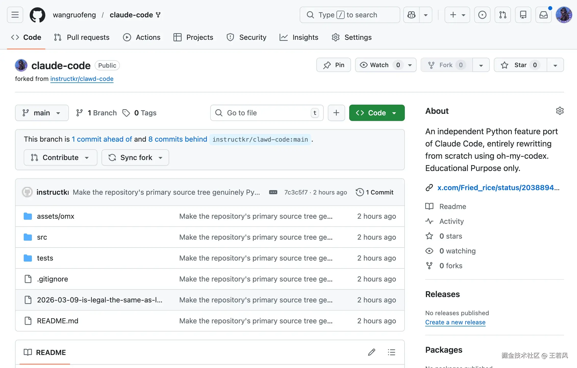This screenshot has height=368, width=577.
Task: Open the Copilot chat icon
Action: (411, 15)
